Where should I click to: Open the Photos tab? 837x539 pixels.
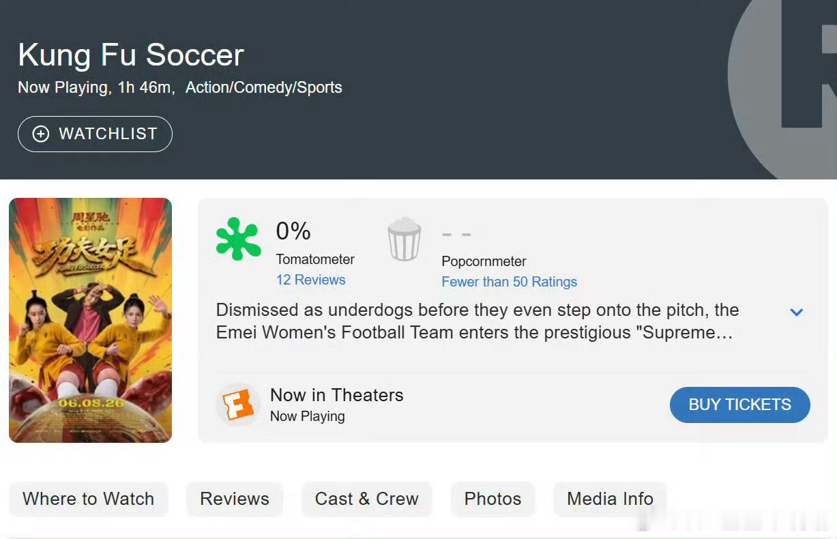pyautogui.click(x=493, y=499)
